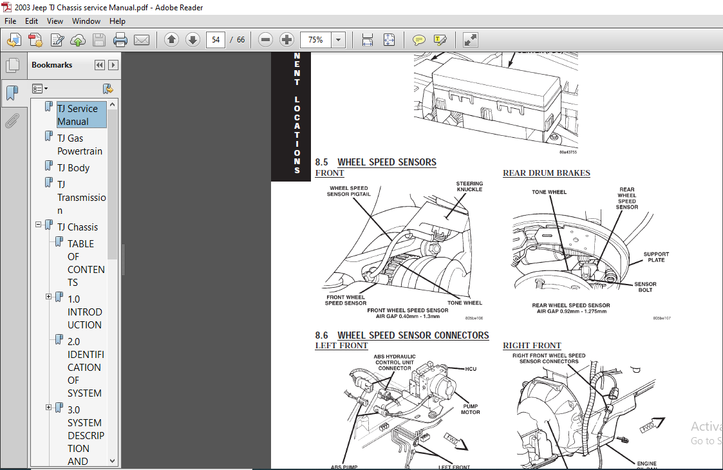The height and width of the screenshot is (470, 723).
Task: Open the TJ Gas Powertrain bookmark
Action: (80, 144)
